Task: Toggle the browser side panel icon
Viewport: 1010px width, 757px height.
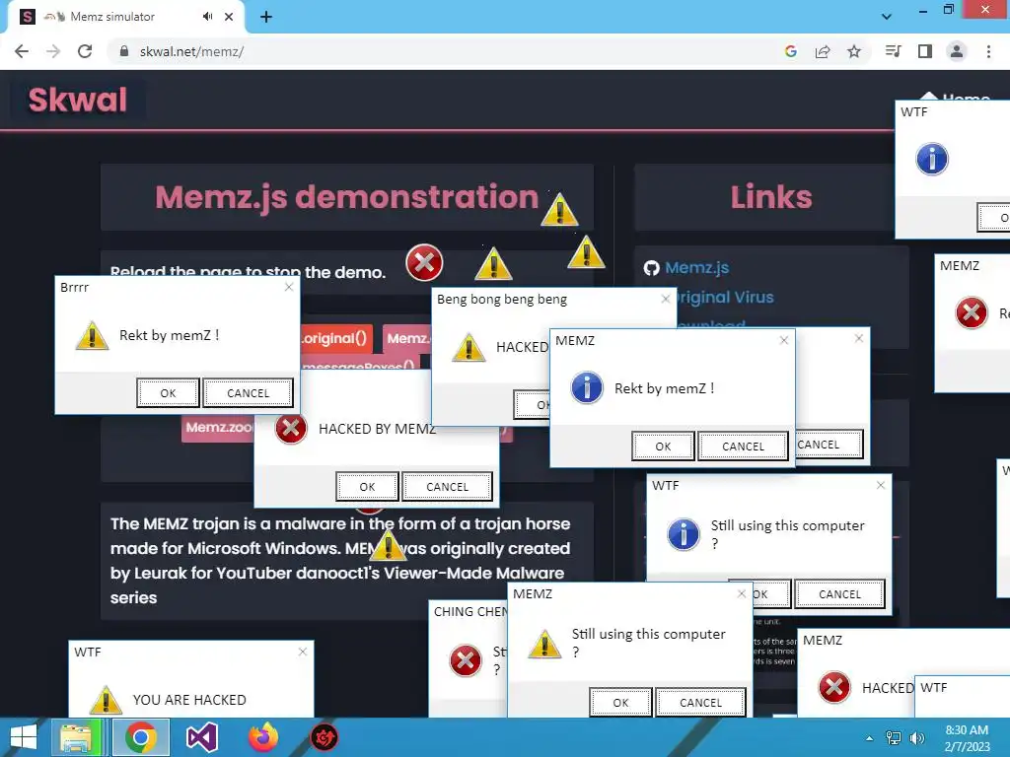Action: click(925, 51)
